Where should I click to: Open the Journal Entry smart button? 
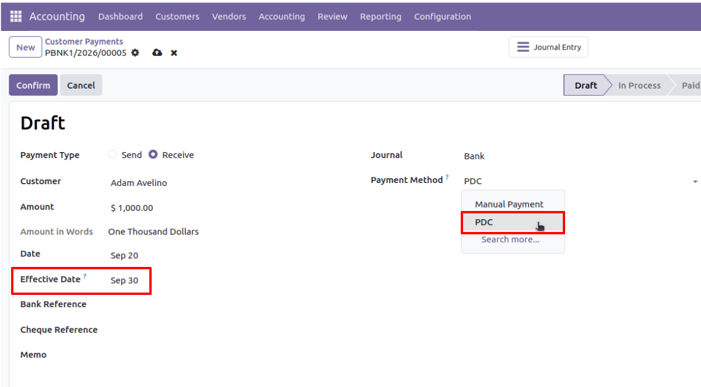coord(549,47)
